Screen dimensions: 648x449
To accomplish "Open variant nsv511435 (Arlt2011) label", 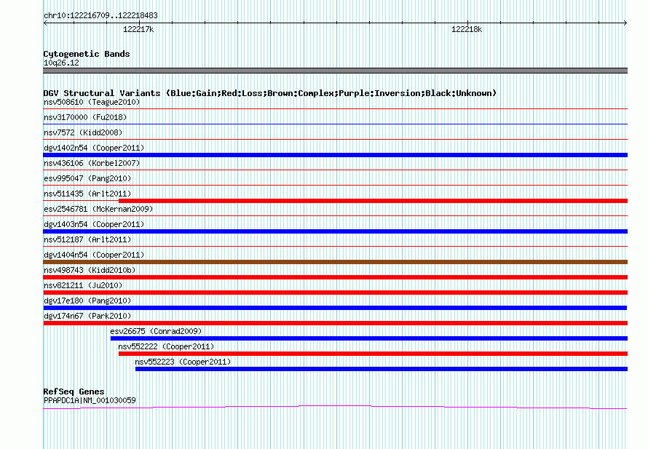I will tap(87, 194).
